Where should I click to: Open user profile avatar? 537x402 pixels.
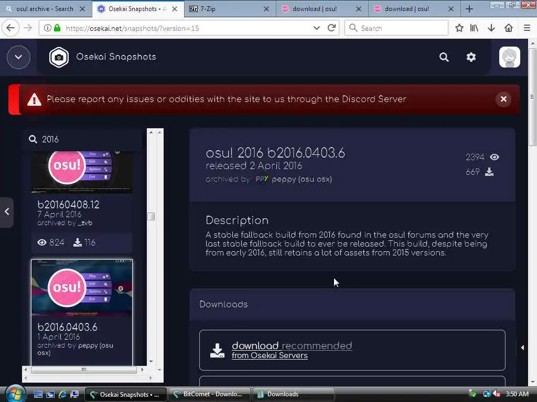pos(510,57)
